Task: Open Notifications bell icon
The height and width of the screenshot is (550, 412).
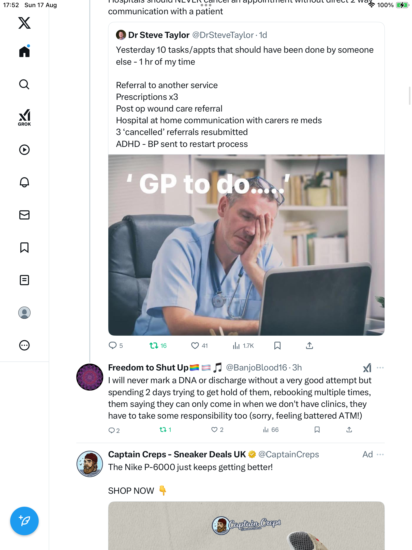Action: click(24, 182)
